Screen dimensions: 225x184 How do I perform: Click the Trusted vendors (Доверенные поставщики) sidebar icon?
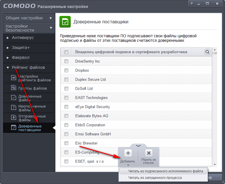coord(14,128)
